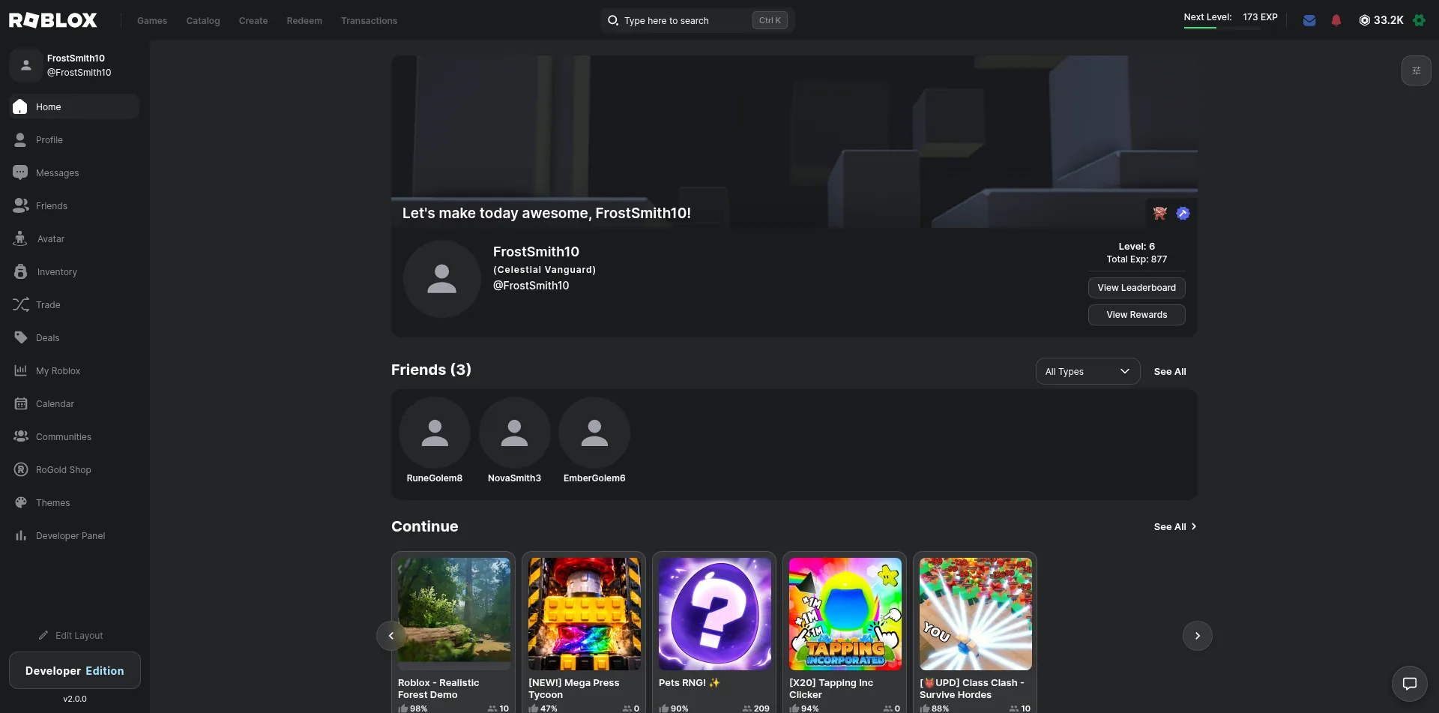
Task: Open the messages envelope icon in header
Action: 1309,20
